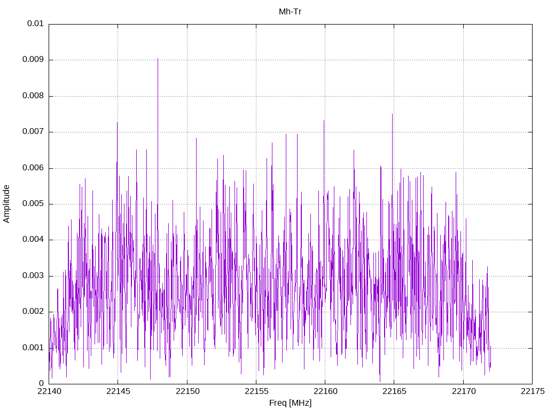Viewport: 547px width, 410px height.
Task: Click the 0.004 y-axis tick label
Action: point(33,240)
